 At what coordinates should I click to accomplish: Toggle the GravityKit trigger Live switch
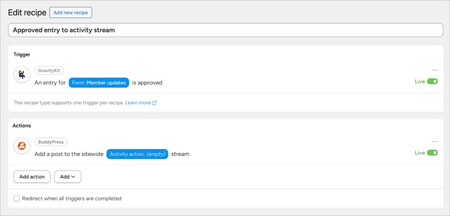[432, 82]
